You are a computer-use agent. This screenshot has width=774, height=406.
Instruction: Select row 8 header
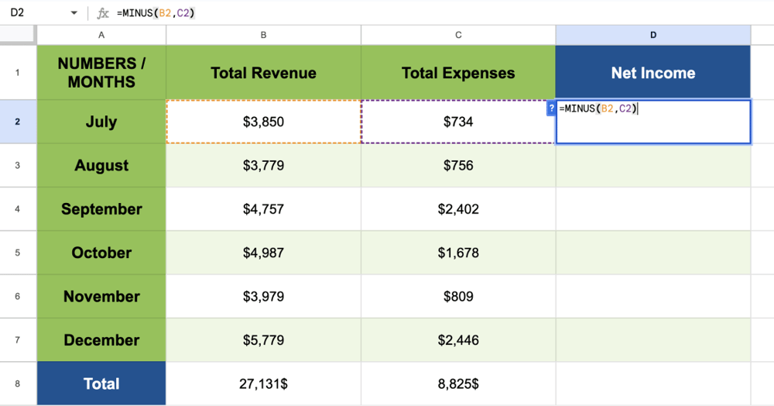coord(18,384)
